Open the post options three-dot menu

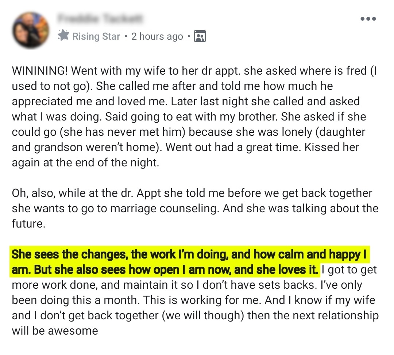tap(368, 19)
